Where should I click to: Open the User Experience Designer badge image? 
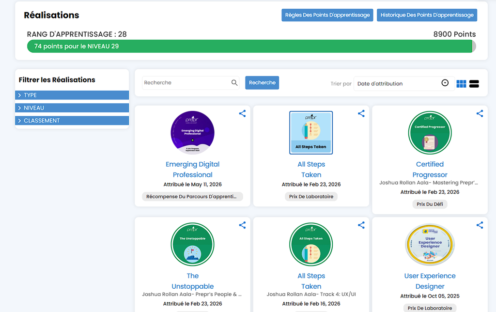430,244
